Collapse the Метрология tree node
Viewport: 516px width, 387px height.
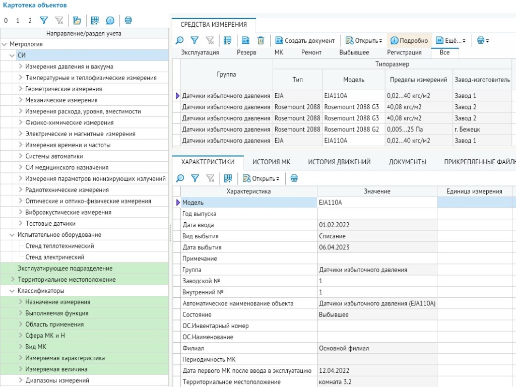5,44
